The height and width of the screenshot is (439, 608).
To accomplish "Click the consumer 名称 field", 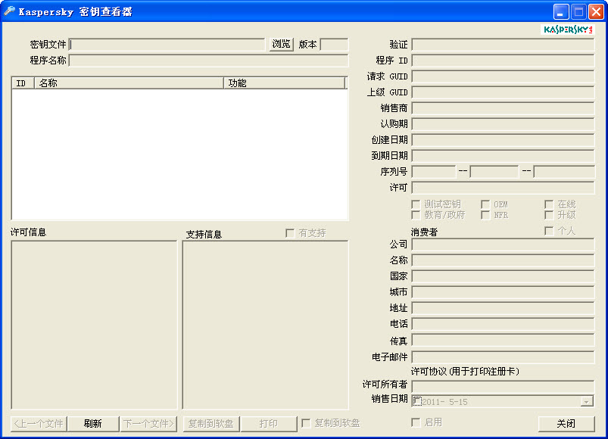I will pyautogui.click(x=503, y=260).
